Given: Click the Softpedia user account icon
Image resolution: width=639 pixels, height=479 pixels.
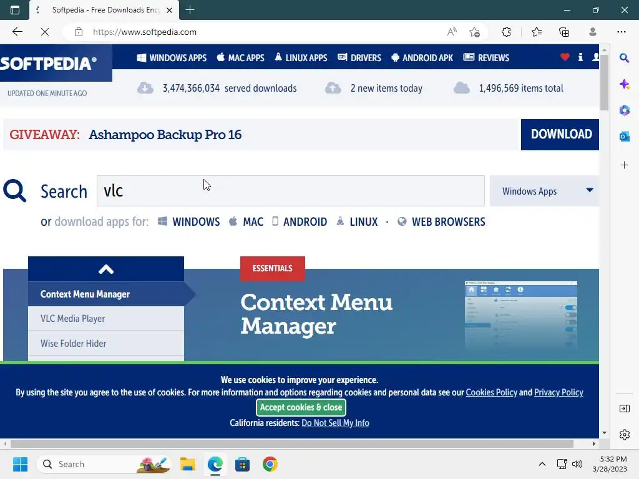Looking at the screenshot, I should click(595, 57).
